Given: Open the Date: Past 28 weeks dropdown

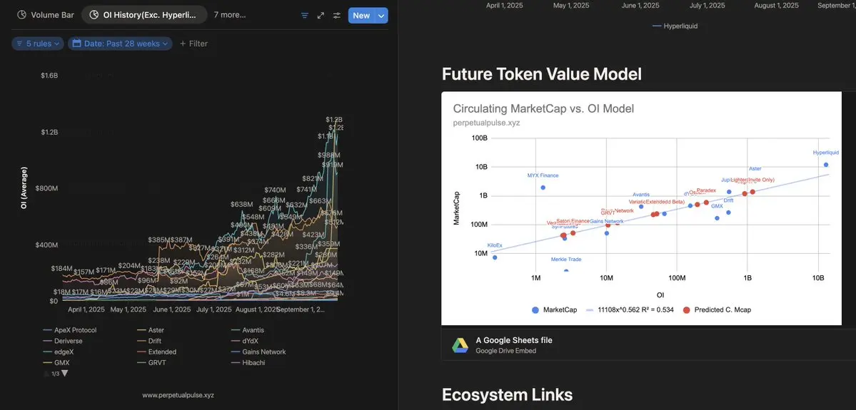Looking at the screenshot, I should 120,43.
